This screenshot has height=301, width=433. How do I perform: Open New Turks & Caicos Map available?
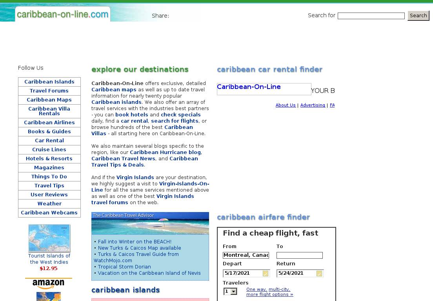pos(140,248)
